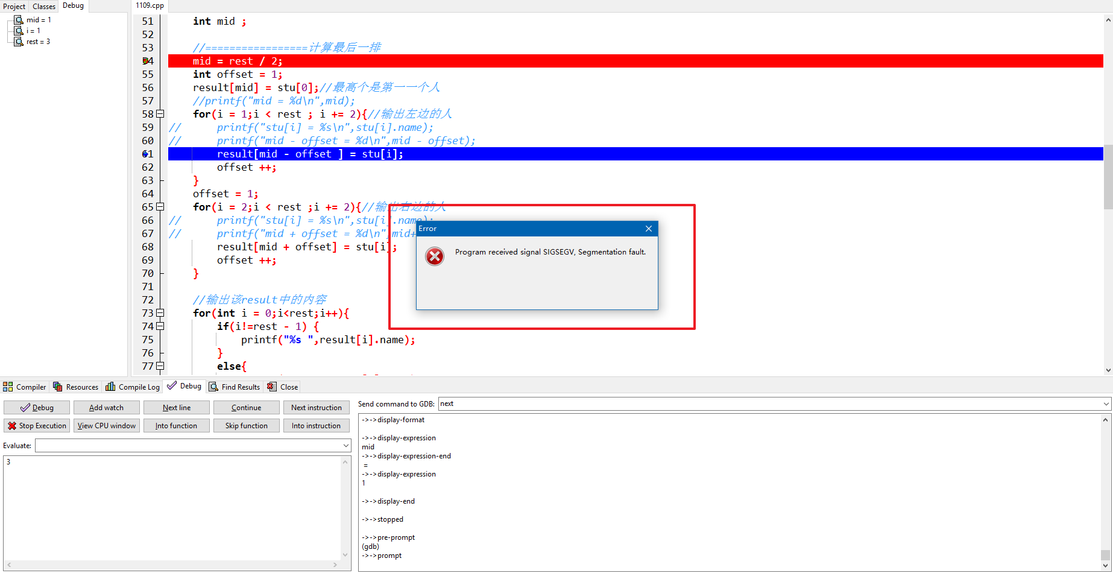Image resolution: width=1113 pixels, height=573 pixels.
Task: Open the Resources bottom tab
Action: coord(75,387)
